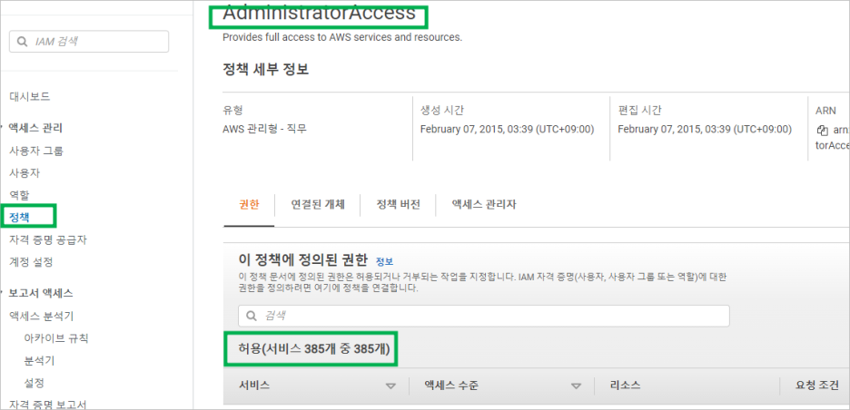Open 자격 증명 보고서 link
Screen dimensions: 850x410
(48, 404)
